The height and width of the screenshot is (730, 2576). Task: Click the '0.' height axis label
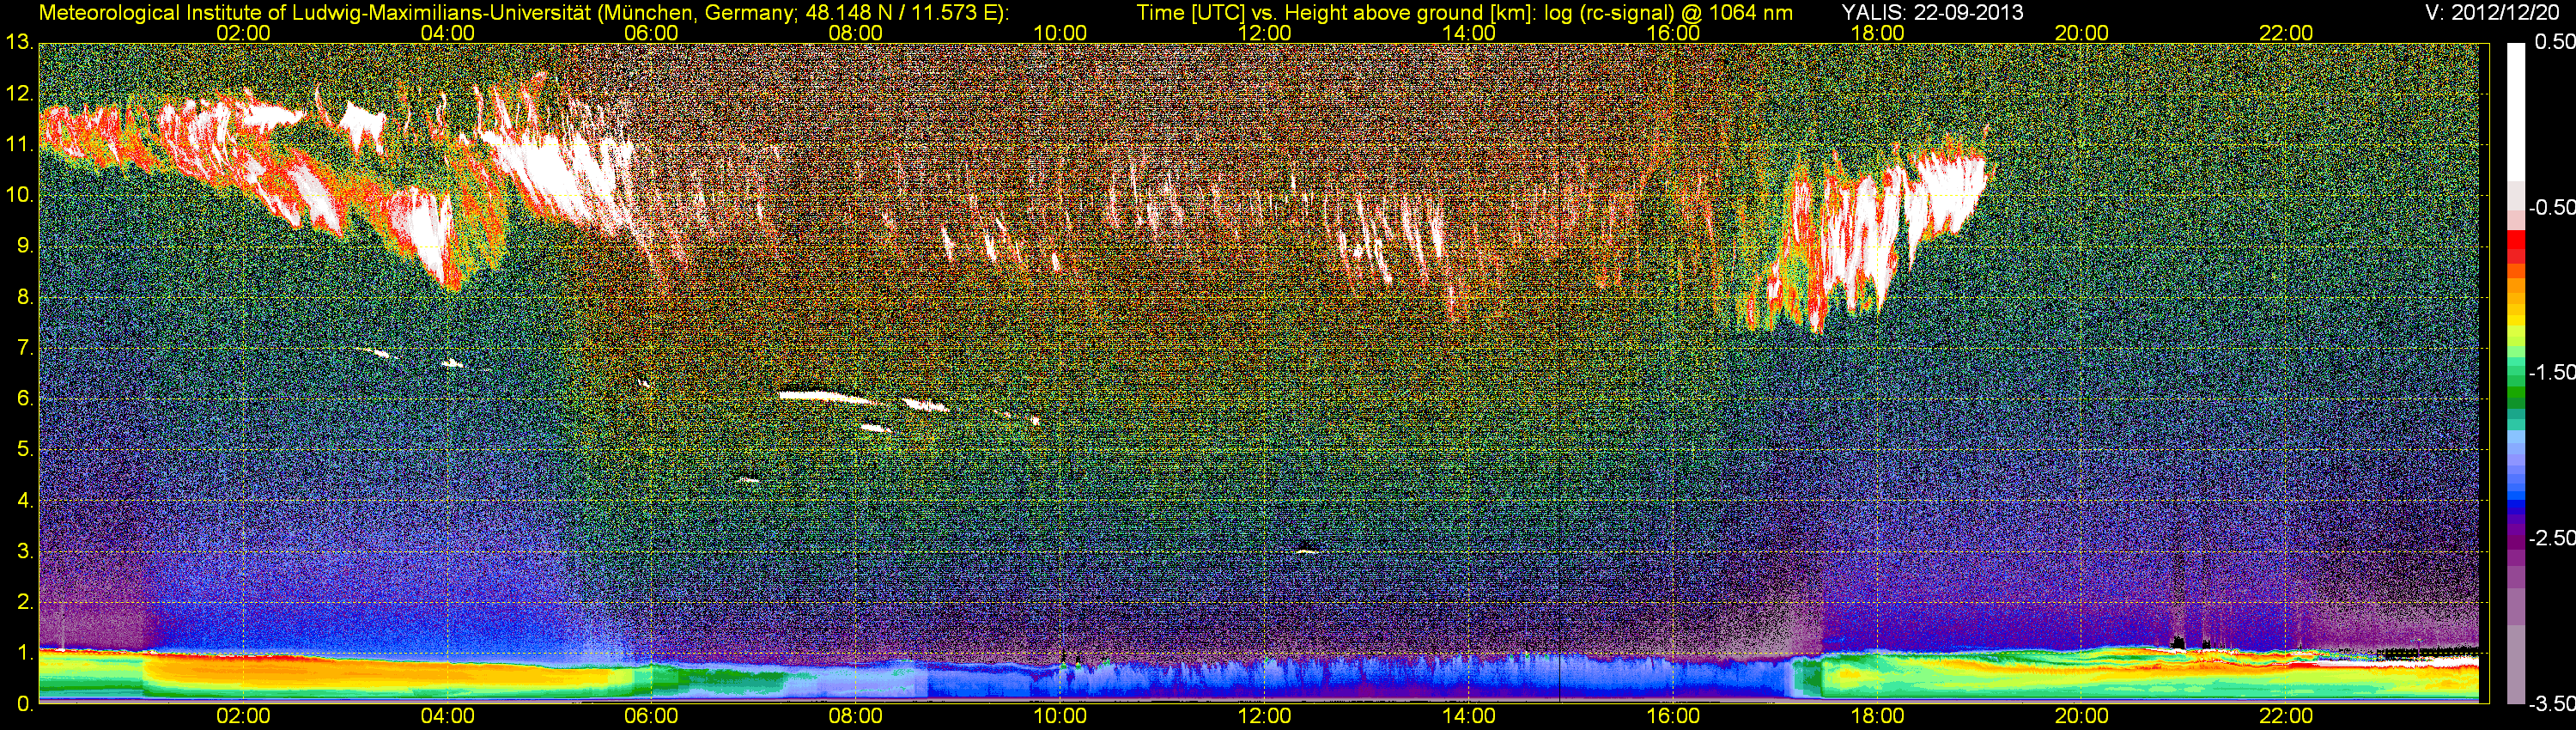point(24,704)
